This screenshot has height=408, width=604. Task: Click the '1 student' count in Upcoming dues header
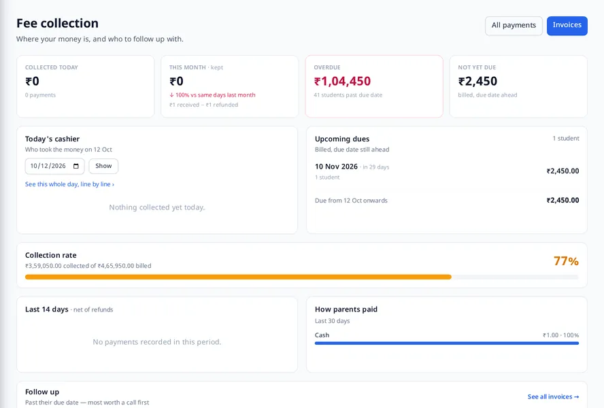click(x=566, y=138)
